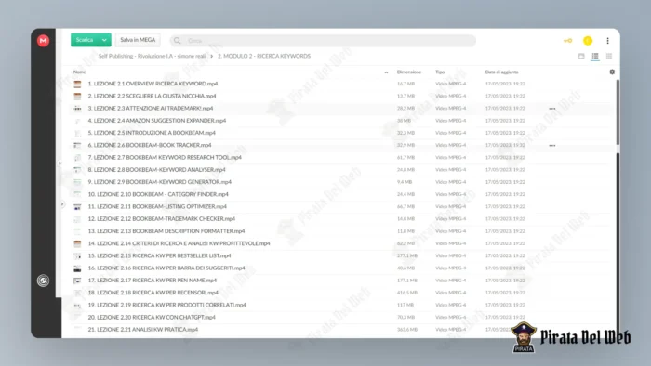Viewport: 651px width, 366px height.
Task: Click Self Publishing breadcrumb folder
Action: coord(152,56)
